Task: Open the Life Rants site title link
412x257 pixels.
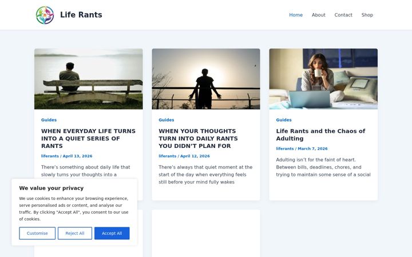Action: (x=81, y=15)
